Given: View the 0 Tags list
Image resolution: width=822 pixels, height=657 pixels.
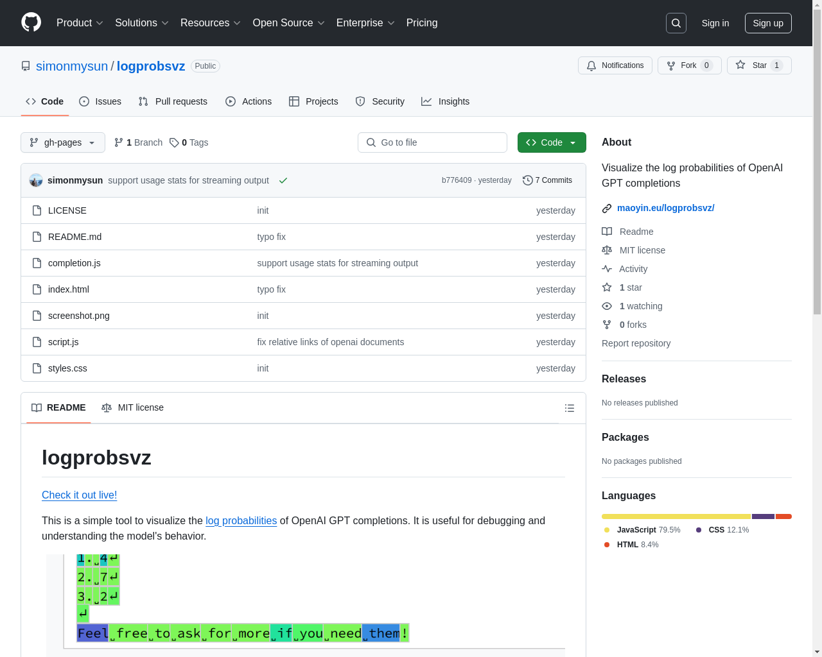Looking at the screenshot, I should [189, 142].
